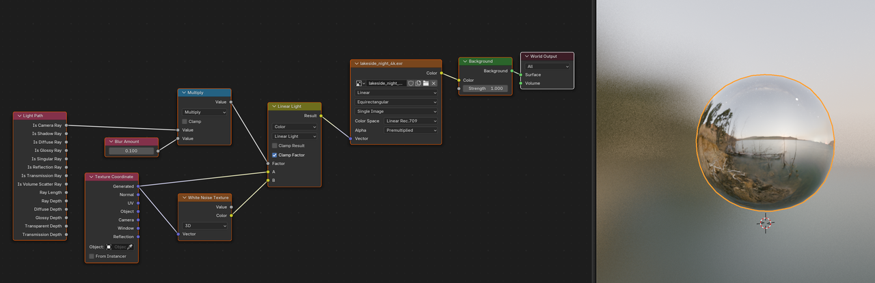Click the Blur Amount 0.100 value field
This screenshot has width=875, height=283.
click(x=132, y=151)
